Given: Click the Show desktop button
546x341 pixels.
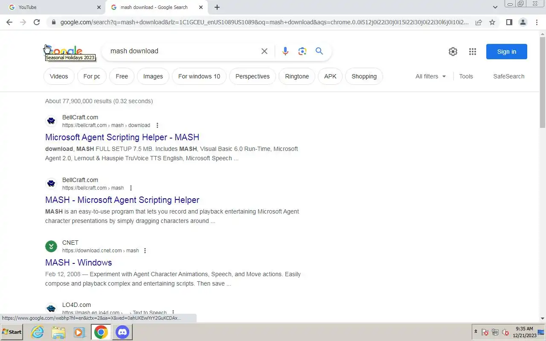Looking at the screenshot, I should coord(542,332).
